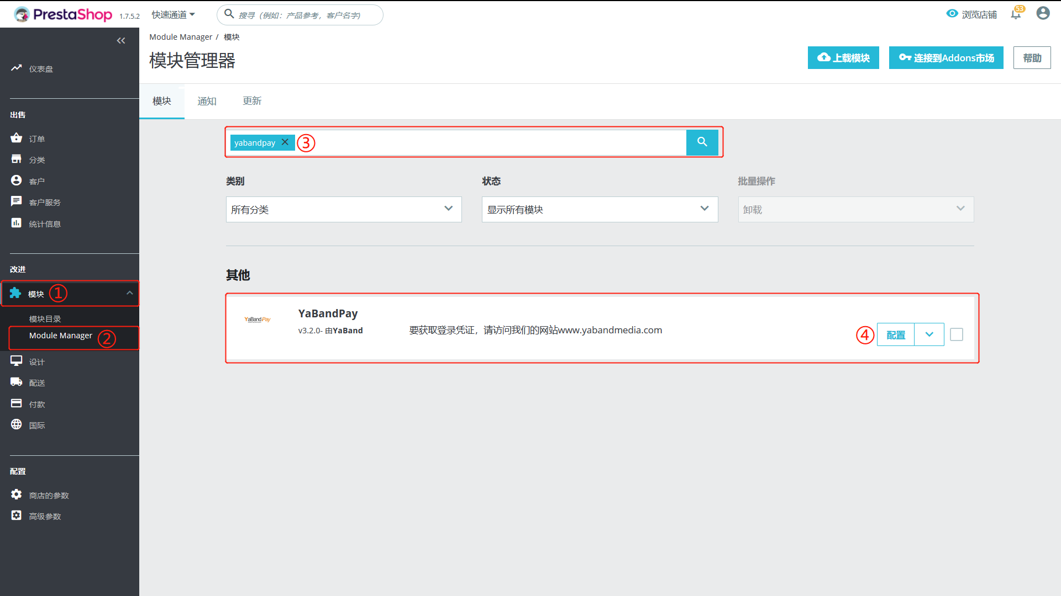Open the 所有分类 category dropdown
Screen dimensions: 1061x596
pyautogui.click(x=343, y=209)
